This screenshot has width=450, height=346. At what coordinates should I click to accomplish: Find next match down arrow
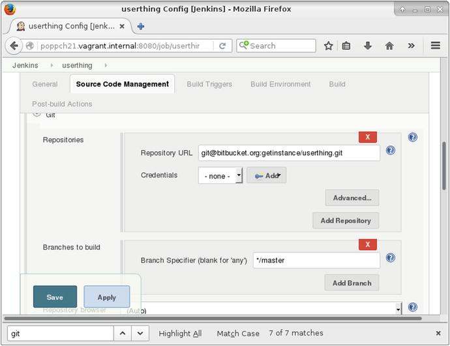140,334
